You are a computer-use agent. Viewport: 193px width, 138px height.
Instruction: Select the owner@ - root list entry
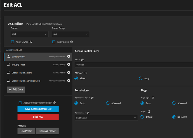pyautogui.click(x=38, y=56)
